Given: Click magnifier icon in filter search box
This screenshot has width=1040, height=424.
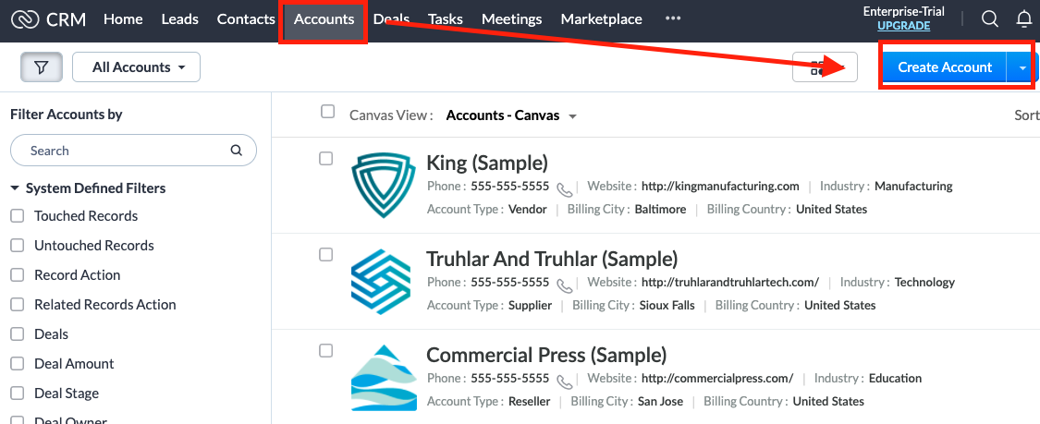Looking at the screenshot, I should 236,151.
